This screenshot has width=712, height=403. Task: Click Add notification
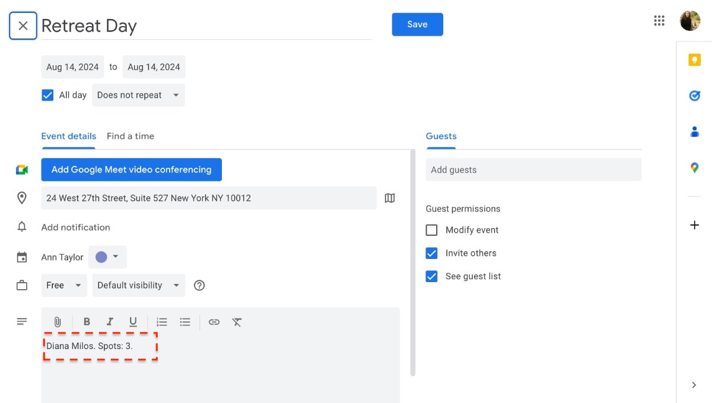click(x=75, y=227)
